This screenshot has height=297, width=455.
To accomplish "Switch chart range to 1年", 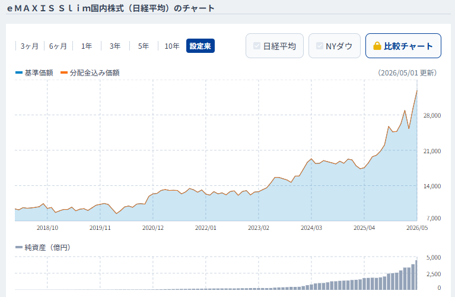I will 87,46.
